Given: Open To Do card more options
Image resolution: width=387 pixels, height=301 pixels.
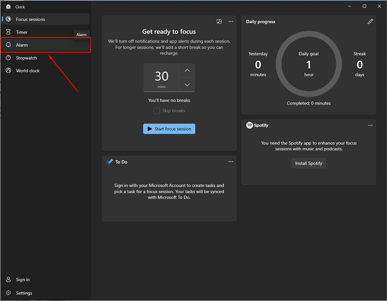Looking at the screenshot, I should tap(231, 162).
